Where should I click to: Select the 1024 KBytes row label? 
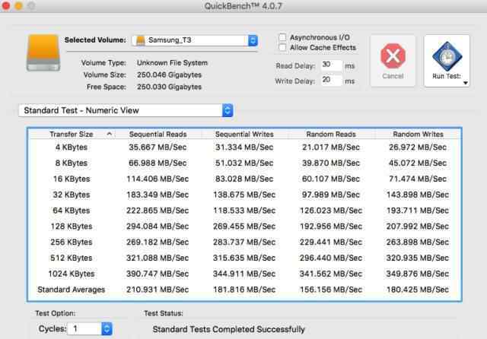(72, 274)
